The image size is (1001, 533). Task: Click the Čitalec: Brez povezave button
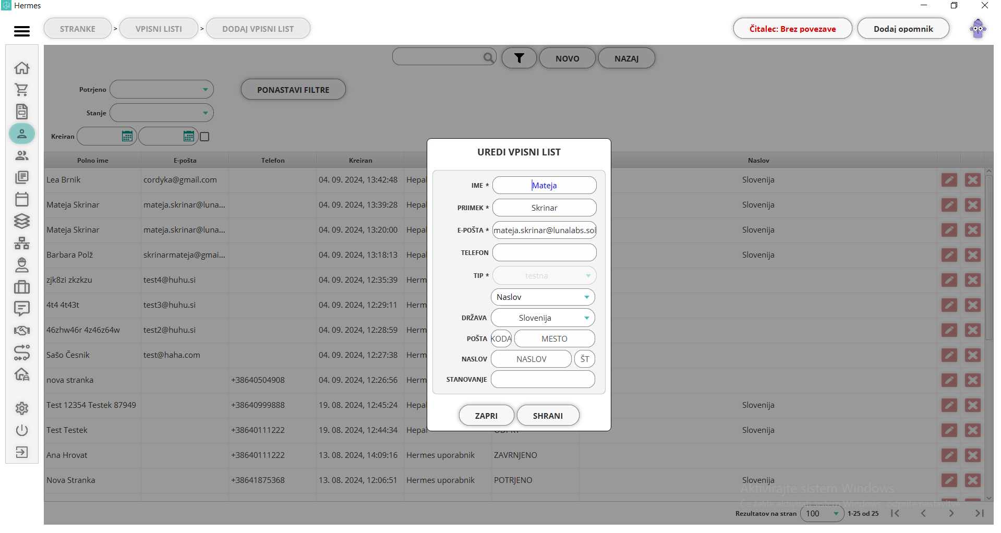tap(792, 29)
